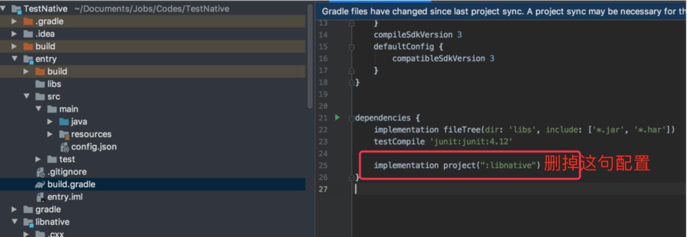Click the green run arrow beside dependencies
687x237 pixels.
337,118
